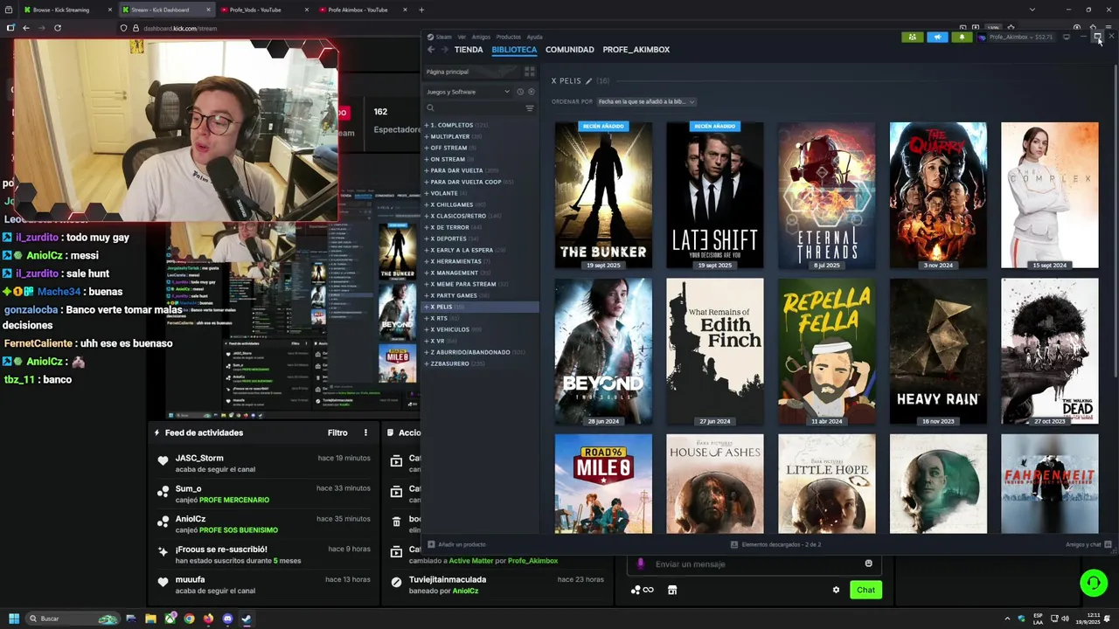Open Steam from the Windows taskbar
The width and height of the screenshot is (1119, 629).
[x=247, y=619]
